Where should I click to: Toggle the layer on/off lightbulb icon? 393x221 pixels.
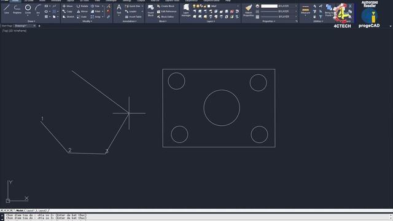pyautogui.click(x=194, y=6)
